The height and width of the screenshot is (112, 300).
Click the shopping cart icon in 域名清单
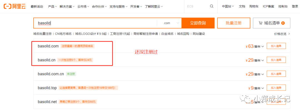tap(260, 23)
